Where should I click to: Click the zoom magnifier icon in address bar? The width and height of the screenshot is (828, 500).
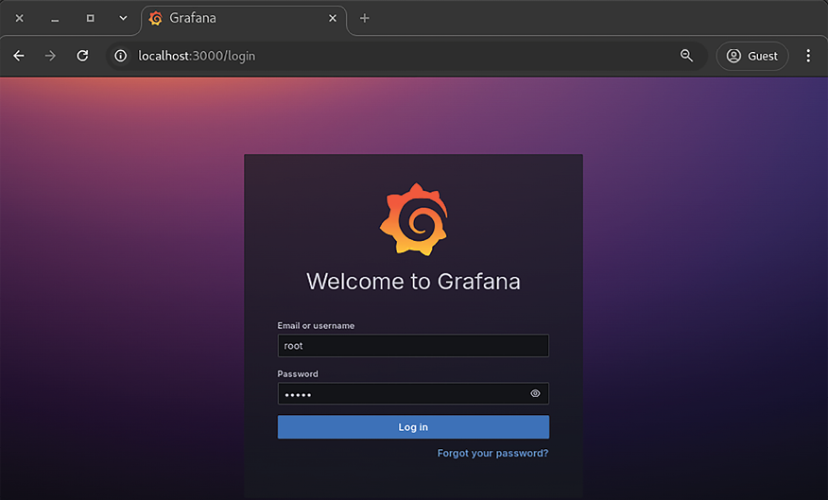click(686, 56)
